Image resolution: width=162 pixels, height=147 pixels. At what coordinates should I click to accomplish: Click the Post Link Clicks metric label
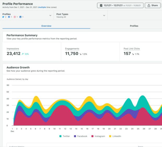click(132, 49)
